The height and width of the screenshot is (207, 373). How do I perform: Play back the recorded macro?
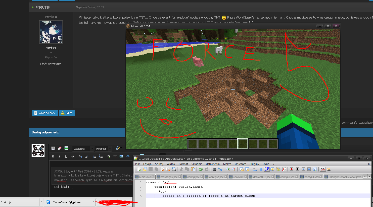pyautogui.click(x=303, y=169)
